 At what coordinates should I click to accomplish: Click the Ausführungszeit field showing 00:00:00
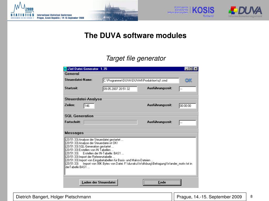[x=188, y=106]
